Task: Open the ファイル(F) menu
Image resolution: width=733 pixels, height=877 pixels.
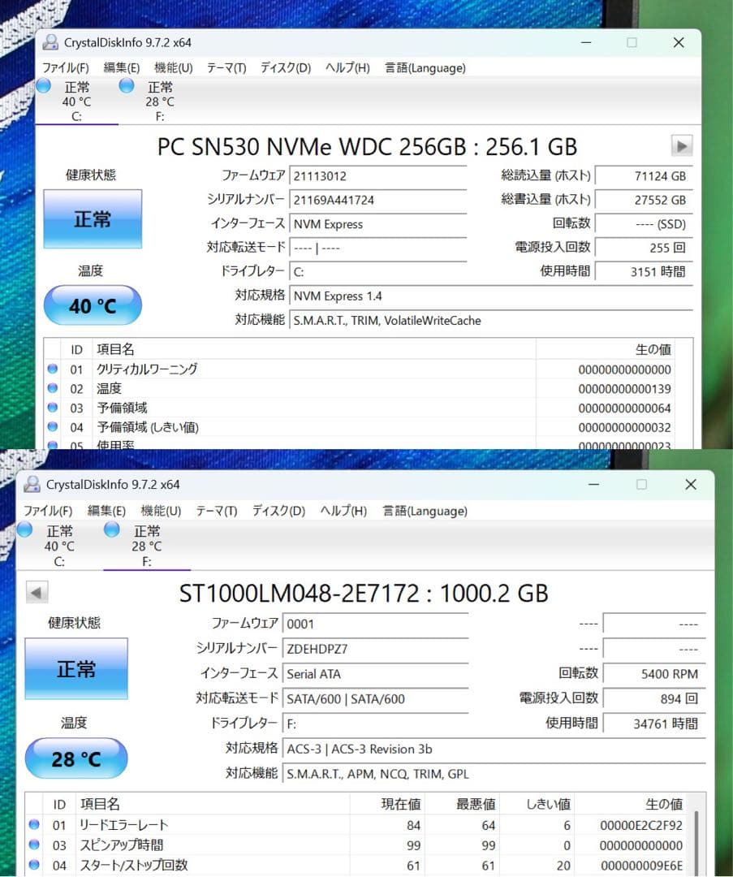Action: pyautogui.click(x=65, y=68)
